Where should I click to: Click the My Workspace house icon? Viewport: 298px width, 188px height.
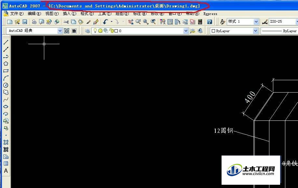coord(74,31)
